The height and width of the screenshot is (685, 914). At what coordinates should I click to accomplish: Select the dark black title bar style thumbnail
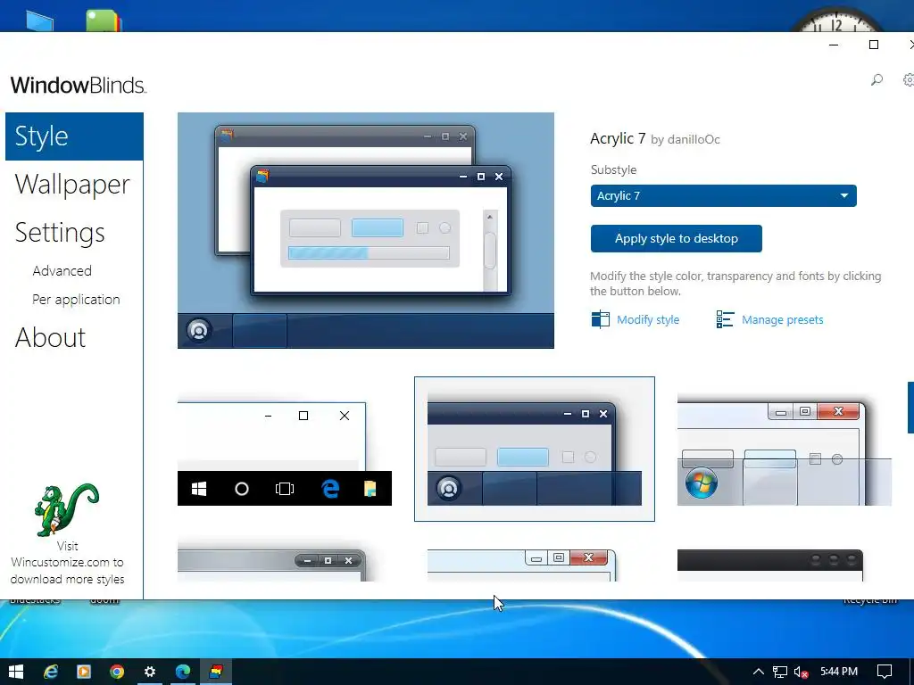click(770, 565)
